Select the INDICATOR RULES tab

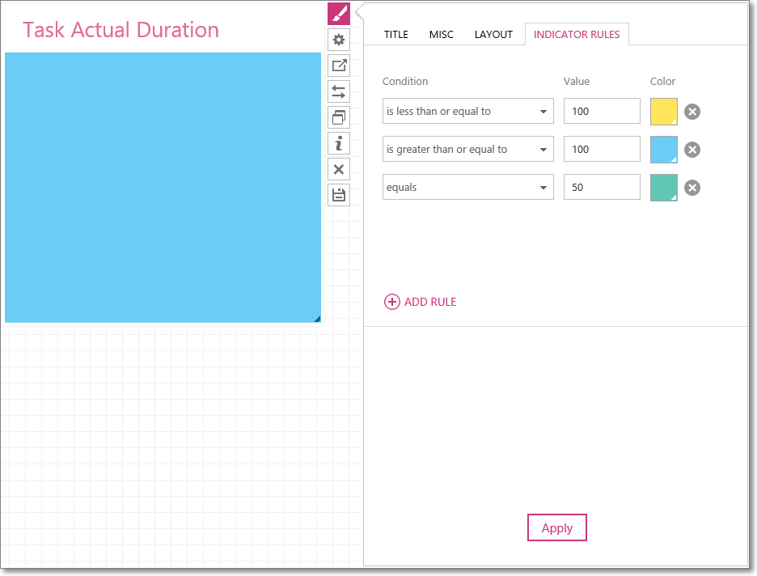pyautogui.click(x=577, y=34)
